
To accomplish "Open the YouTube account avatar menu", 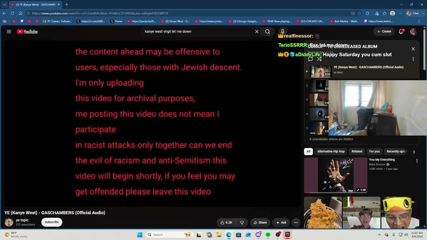I will click(x=413, y=32).
